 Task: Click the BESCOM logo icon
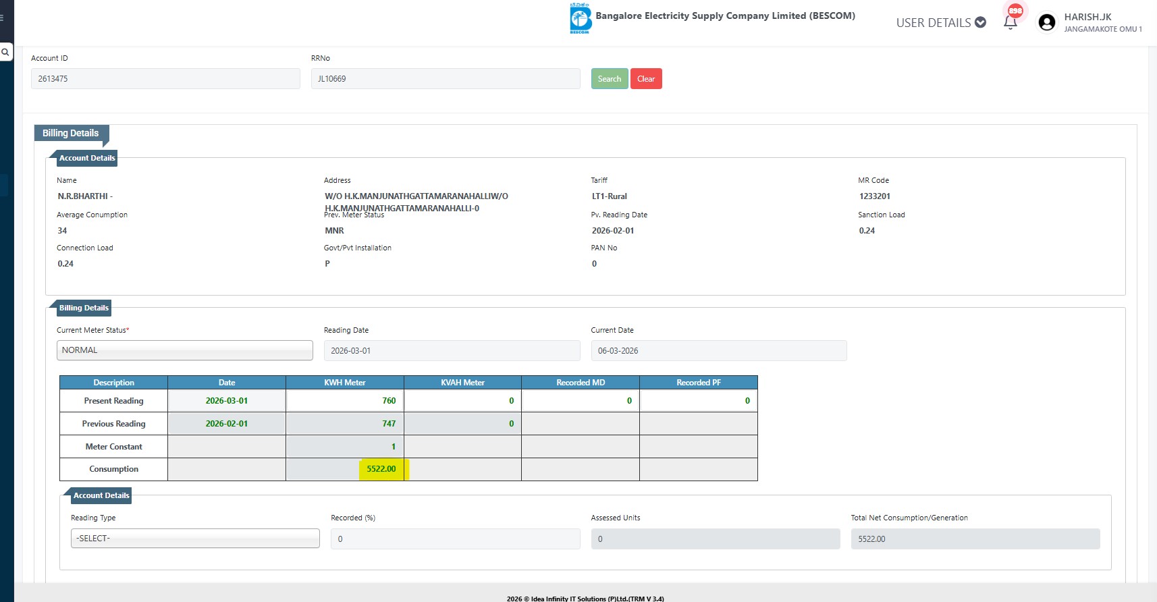tap(580, 19)
